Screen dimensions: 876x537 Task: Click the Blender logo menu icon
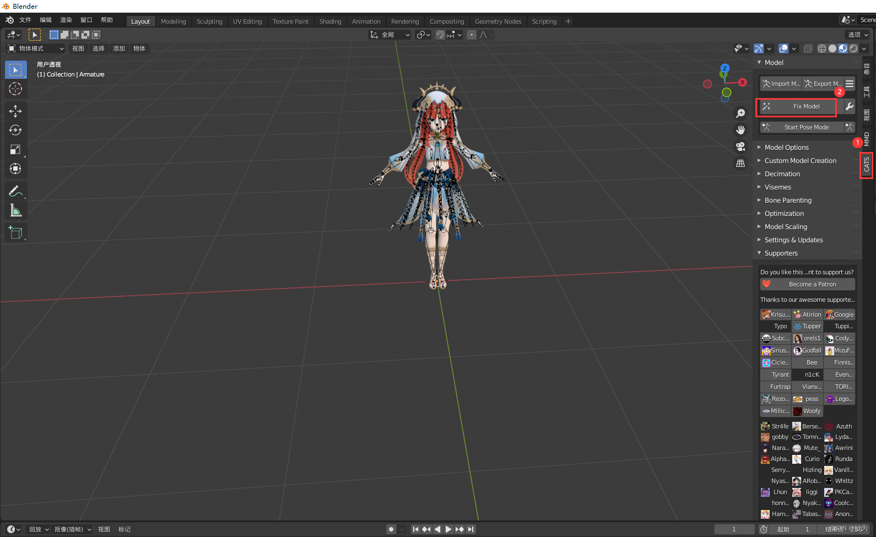tap(9, 20)
